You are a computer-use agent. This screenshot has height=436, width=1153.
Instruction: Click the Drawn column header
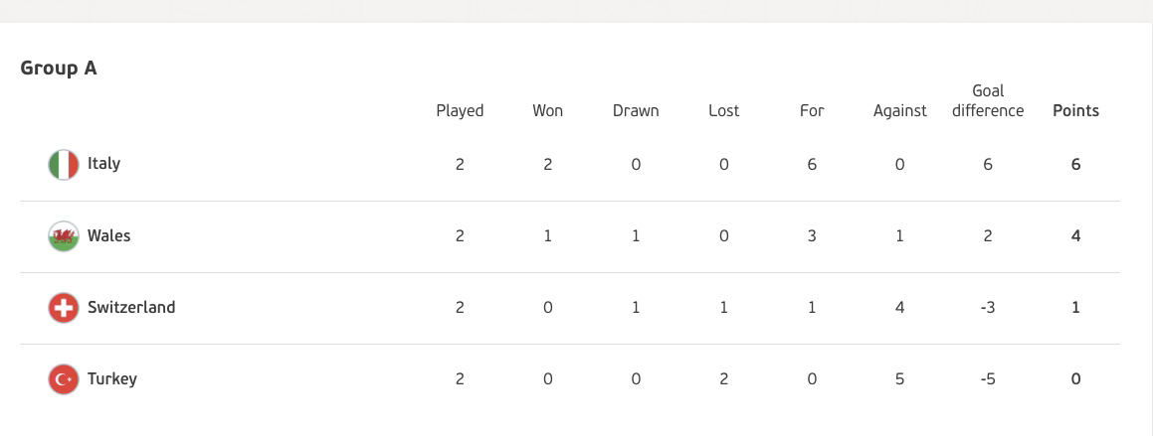(x=636, y=111)
